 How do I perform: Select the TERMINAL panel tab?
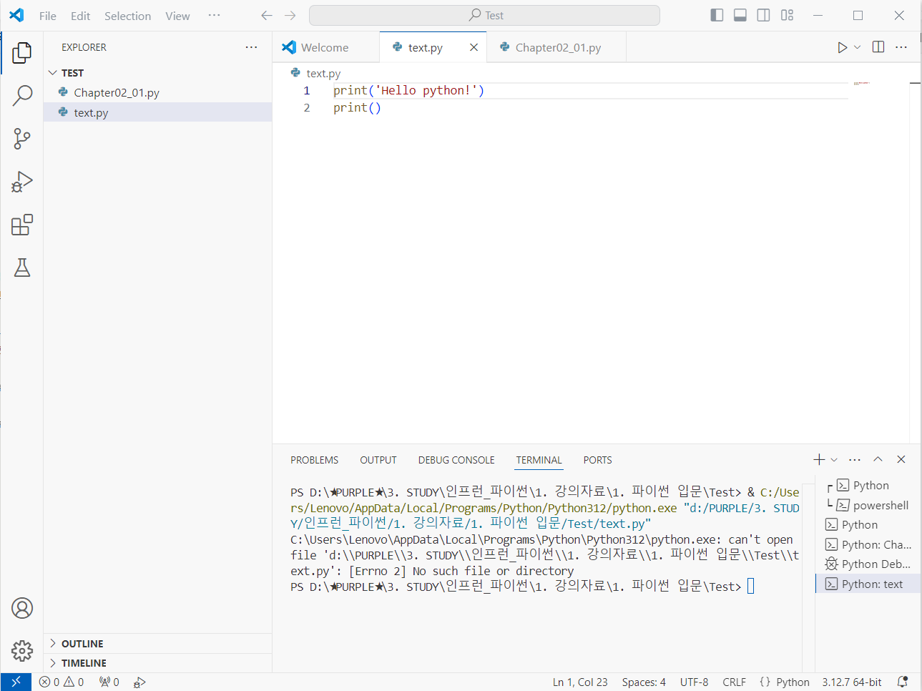(539, 460)
